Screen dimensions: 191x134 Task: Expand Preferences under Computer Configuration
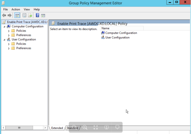[9, 35]
